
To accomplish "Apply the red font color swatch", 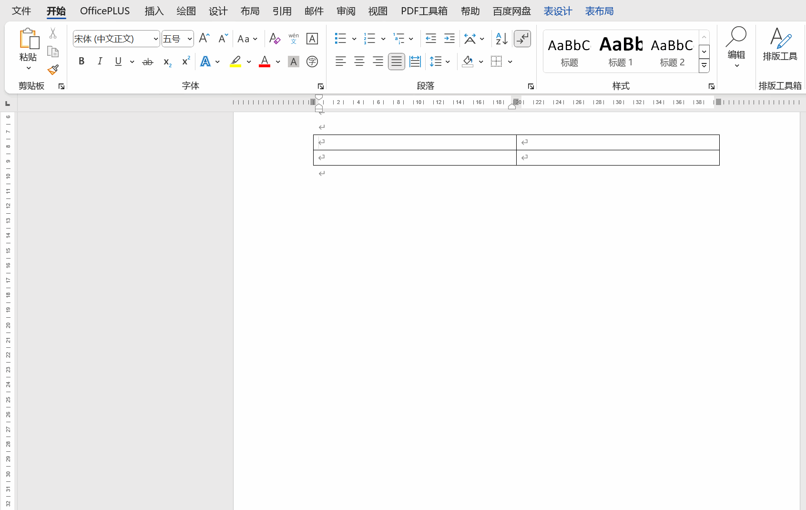I will [x=265, y=62].
